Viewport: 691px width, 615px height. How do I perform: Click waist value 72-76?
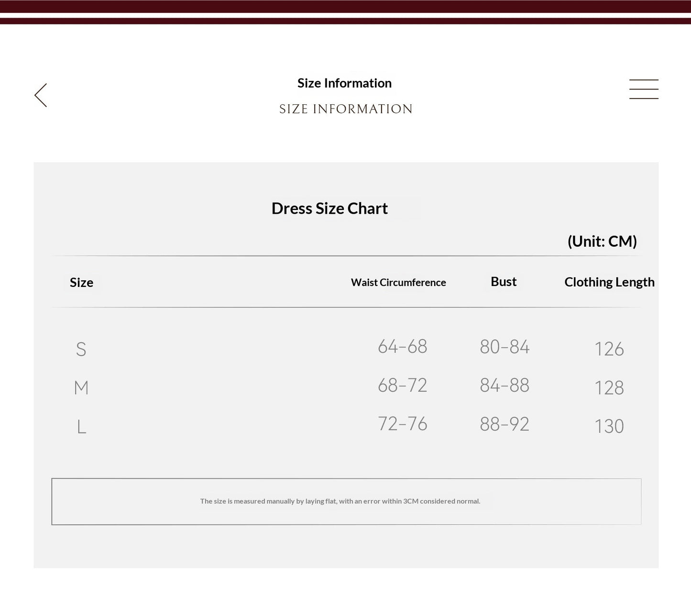[x=402, y=424]
